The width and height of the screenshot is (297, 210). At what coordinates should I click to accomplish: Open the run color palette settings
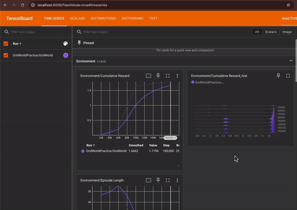pyautogui.click(x=66, y=44)
